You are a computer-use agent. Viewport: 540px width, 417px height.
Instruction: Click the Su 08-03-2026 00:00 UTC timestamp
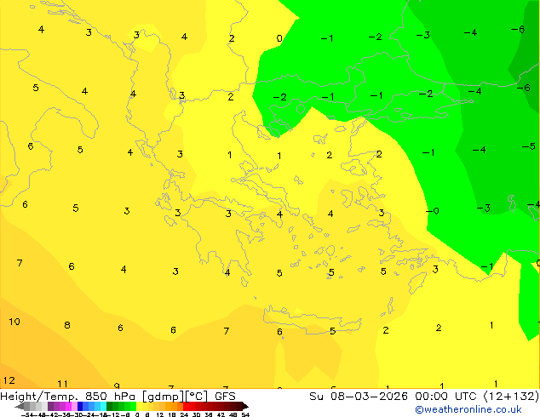click(395, 397)
